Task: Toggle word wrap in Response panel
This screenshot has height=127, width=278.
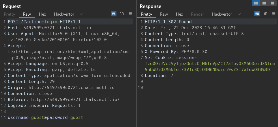Action: [x=257, y=14]
